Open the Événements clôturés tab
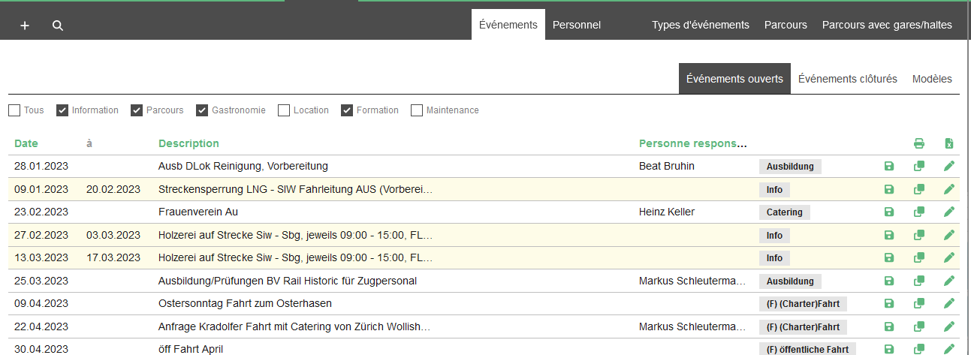The width and height of the screenshot is (971, 355). pos(847,79)
